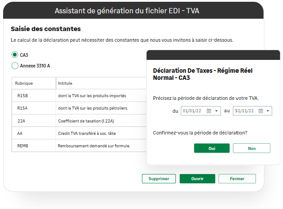Select the 22A Coefficient de taxation row
This screenshot has height=209, width=283.
80,121
